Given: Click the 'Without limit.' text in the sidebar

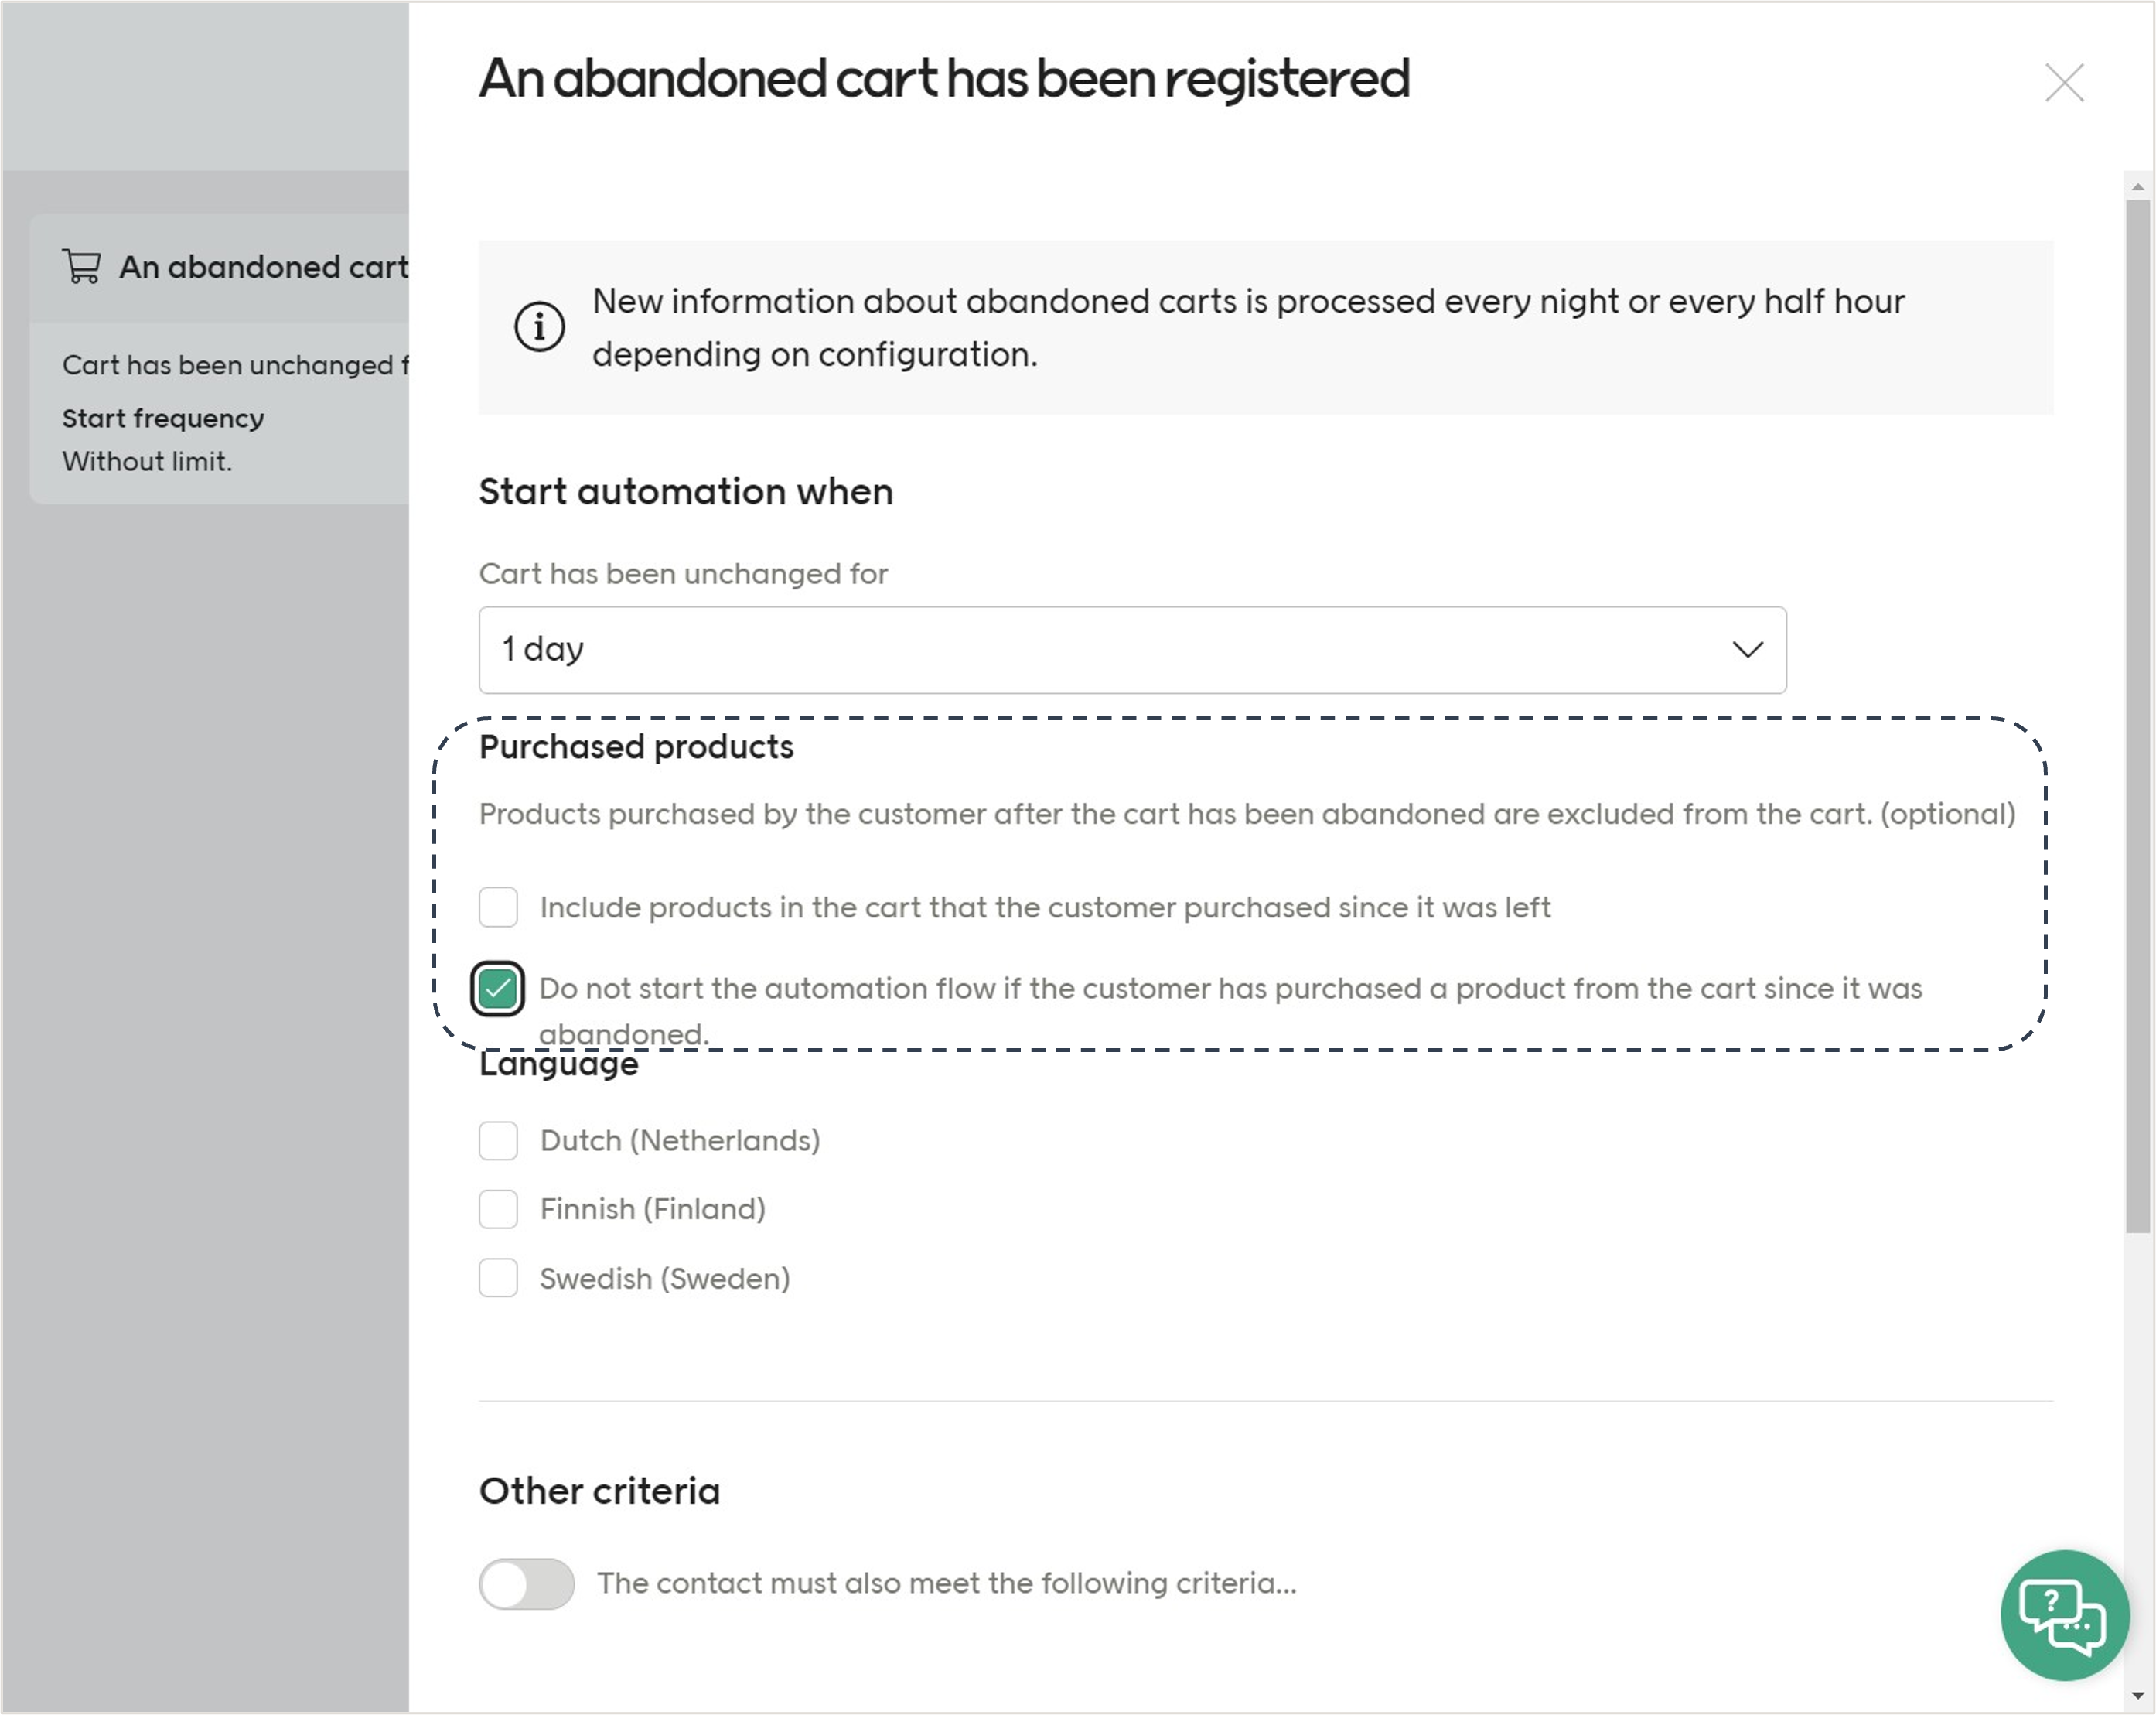Looking at the screenshot, I should (x=147, y=461).
